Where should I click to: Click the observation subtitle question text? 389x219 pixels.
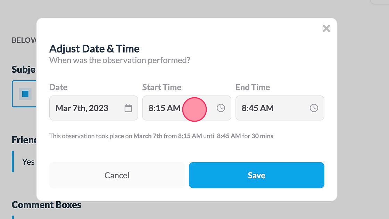pos(120,60)
